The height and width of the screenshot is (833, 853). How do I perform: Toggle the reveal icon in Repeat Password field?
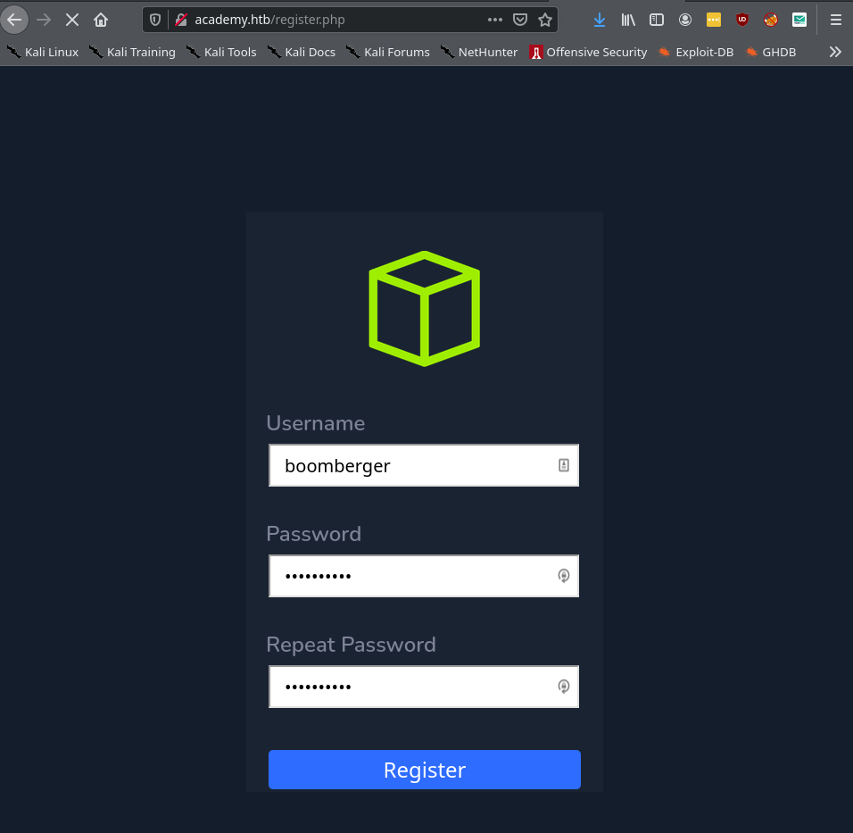click(563, 687)
